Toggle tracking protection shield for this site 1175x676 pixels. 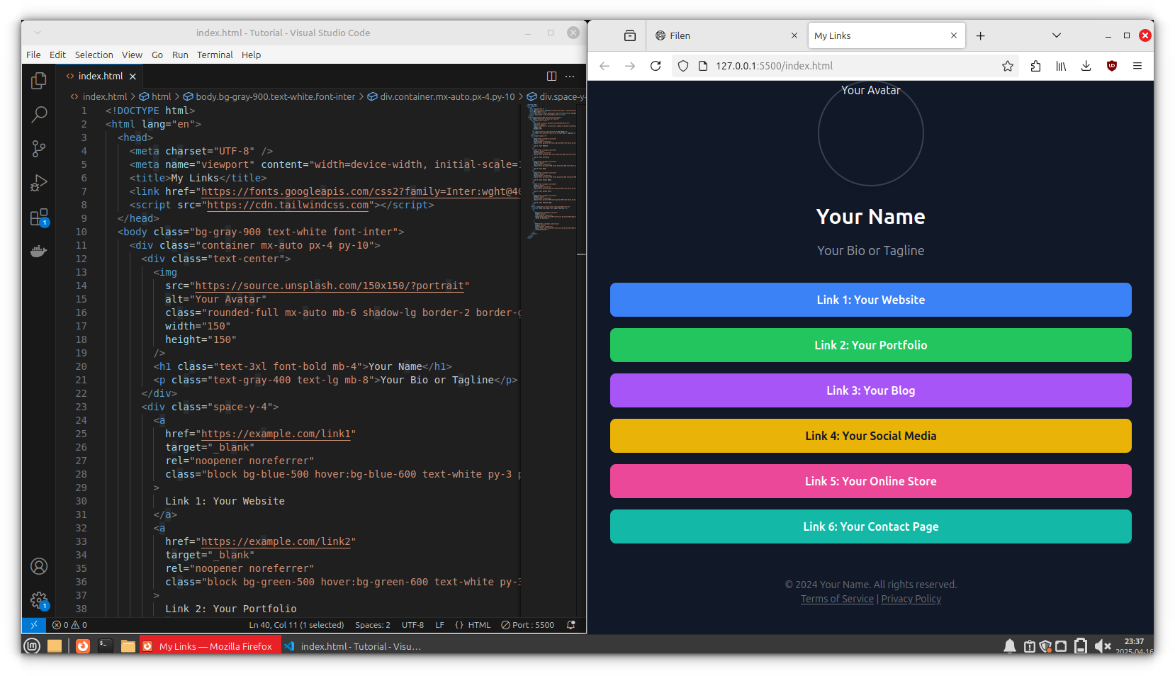[682, 65]
